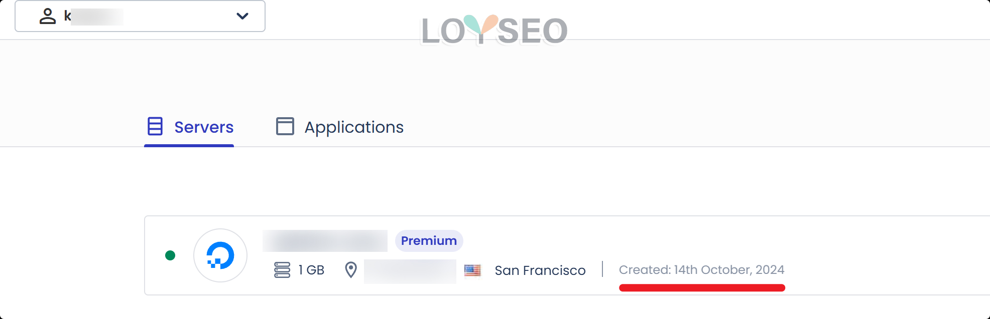Screen dimensions: 990x319
Task: Click the Premium badge
Action: tap(429, 241)
